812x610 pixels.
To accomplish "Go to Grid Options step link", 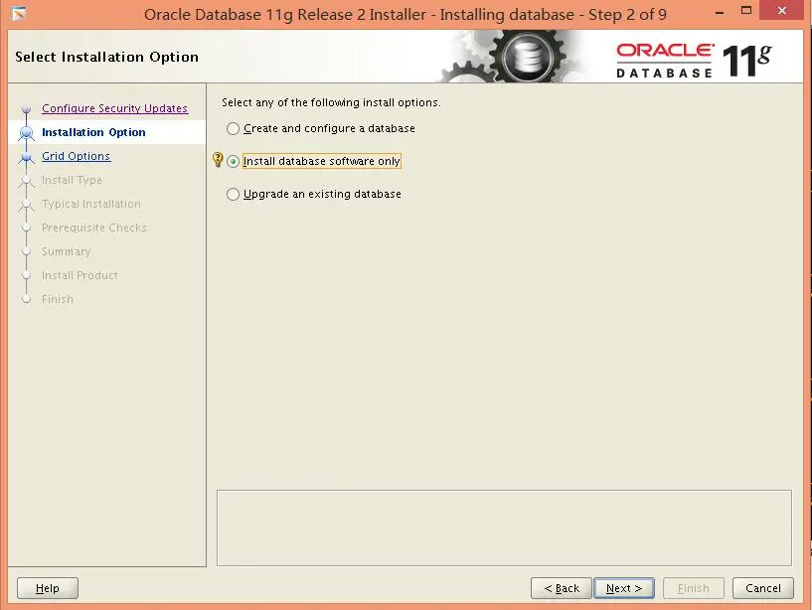I will coord(77,156).
